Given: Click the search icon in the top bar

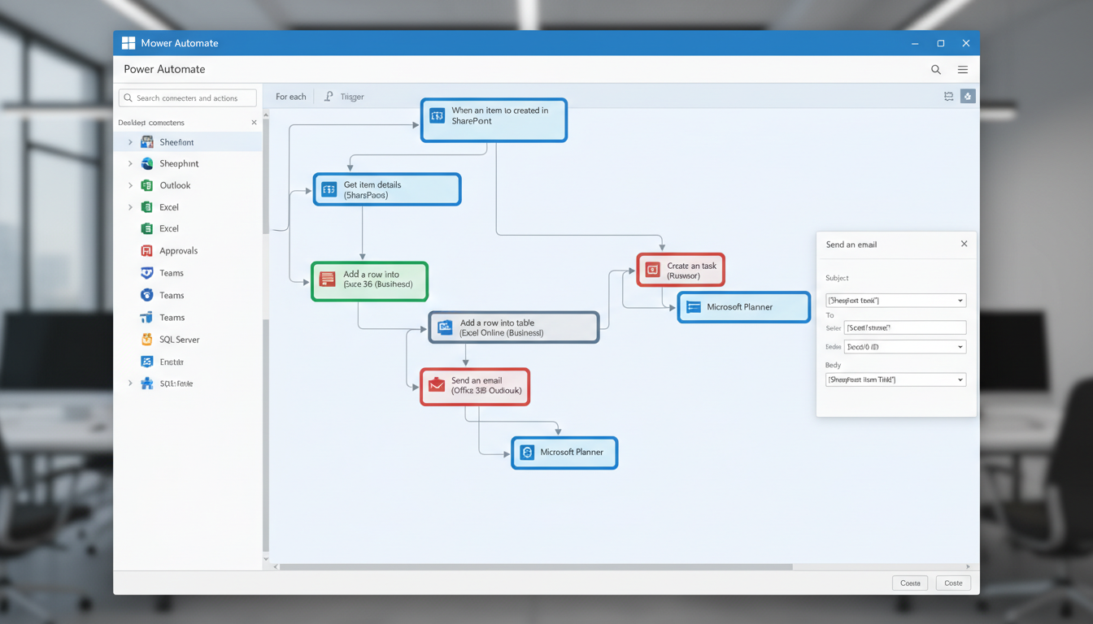Looking at the screenshot, I should point(936,70).
